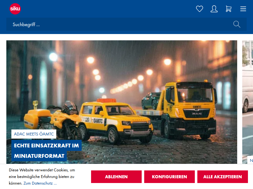Open the Echte Einsatzkraft im headline
Viewport: 253px width, 189px height.
(x=46, y=146)
